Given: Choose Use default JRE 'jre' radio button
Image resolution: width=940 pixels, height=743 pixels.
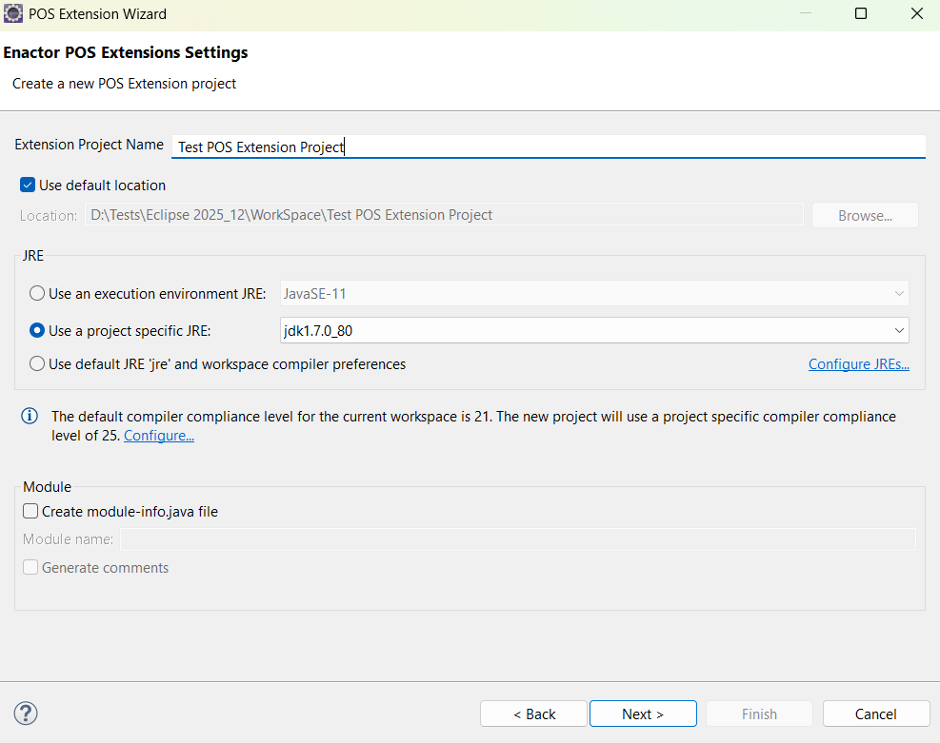Looking at the screenshot, I should [37, 364].
